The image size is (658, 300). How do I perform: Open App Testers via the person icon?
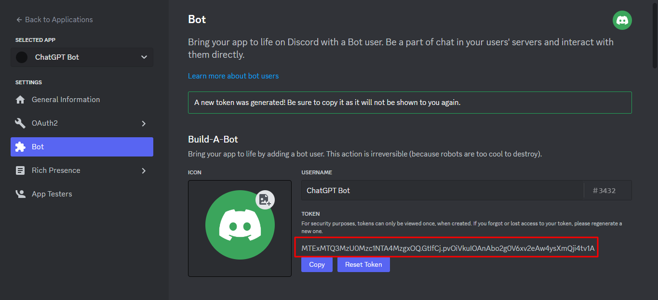(x=20, y=194)
